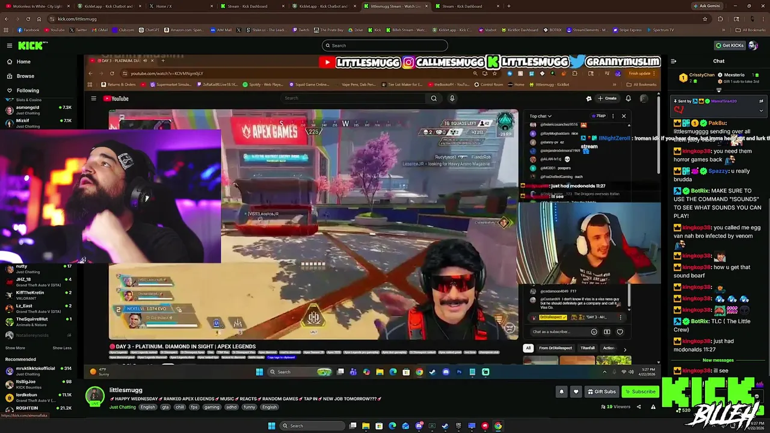Open The Pirate Bay bookmark
This screenshot has height=433, width=770.
click(328, 30)
